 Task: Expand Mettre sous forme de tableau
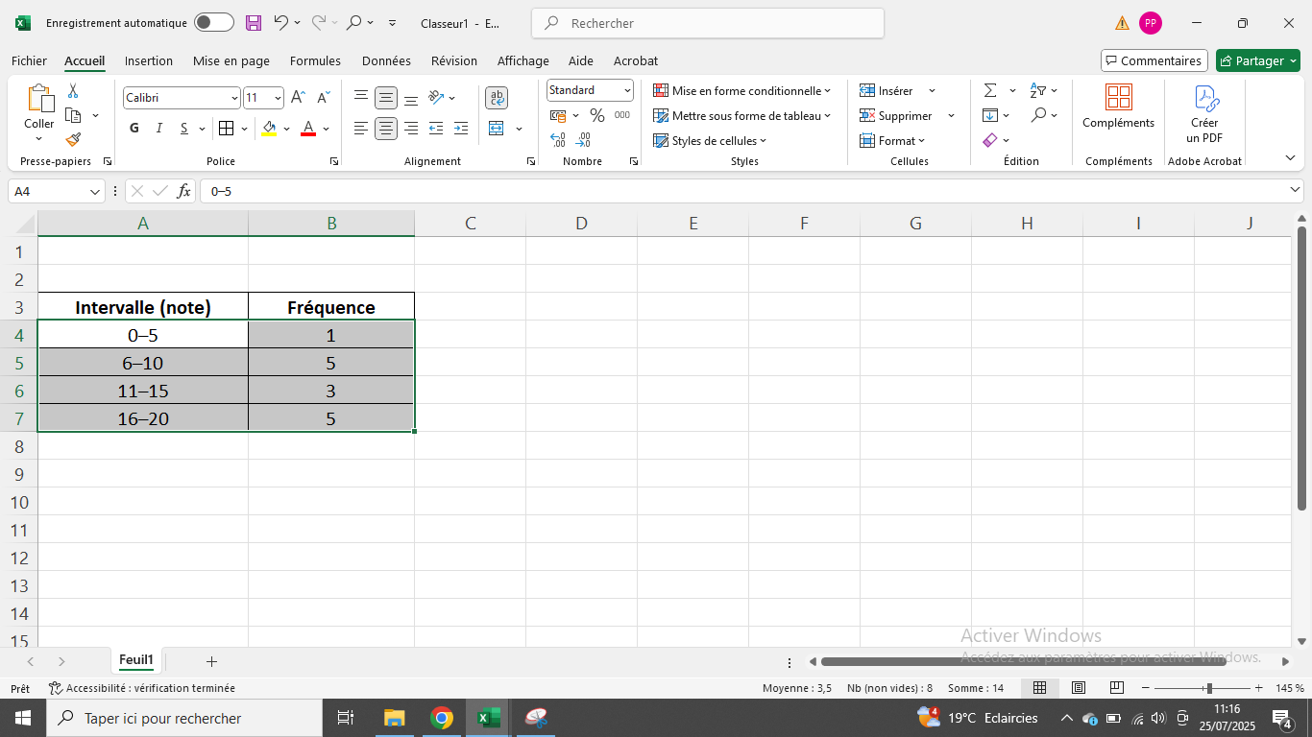point(741,115)
